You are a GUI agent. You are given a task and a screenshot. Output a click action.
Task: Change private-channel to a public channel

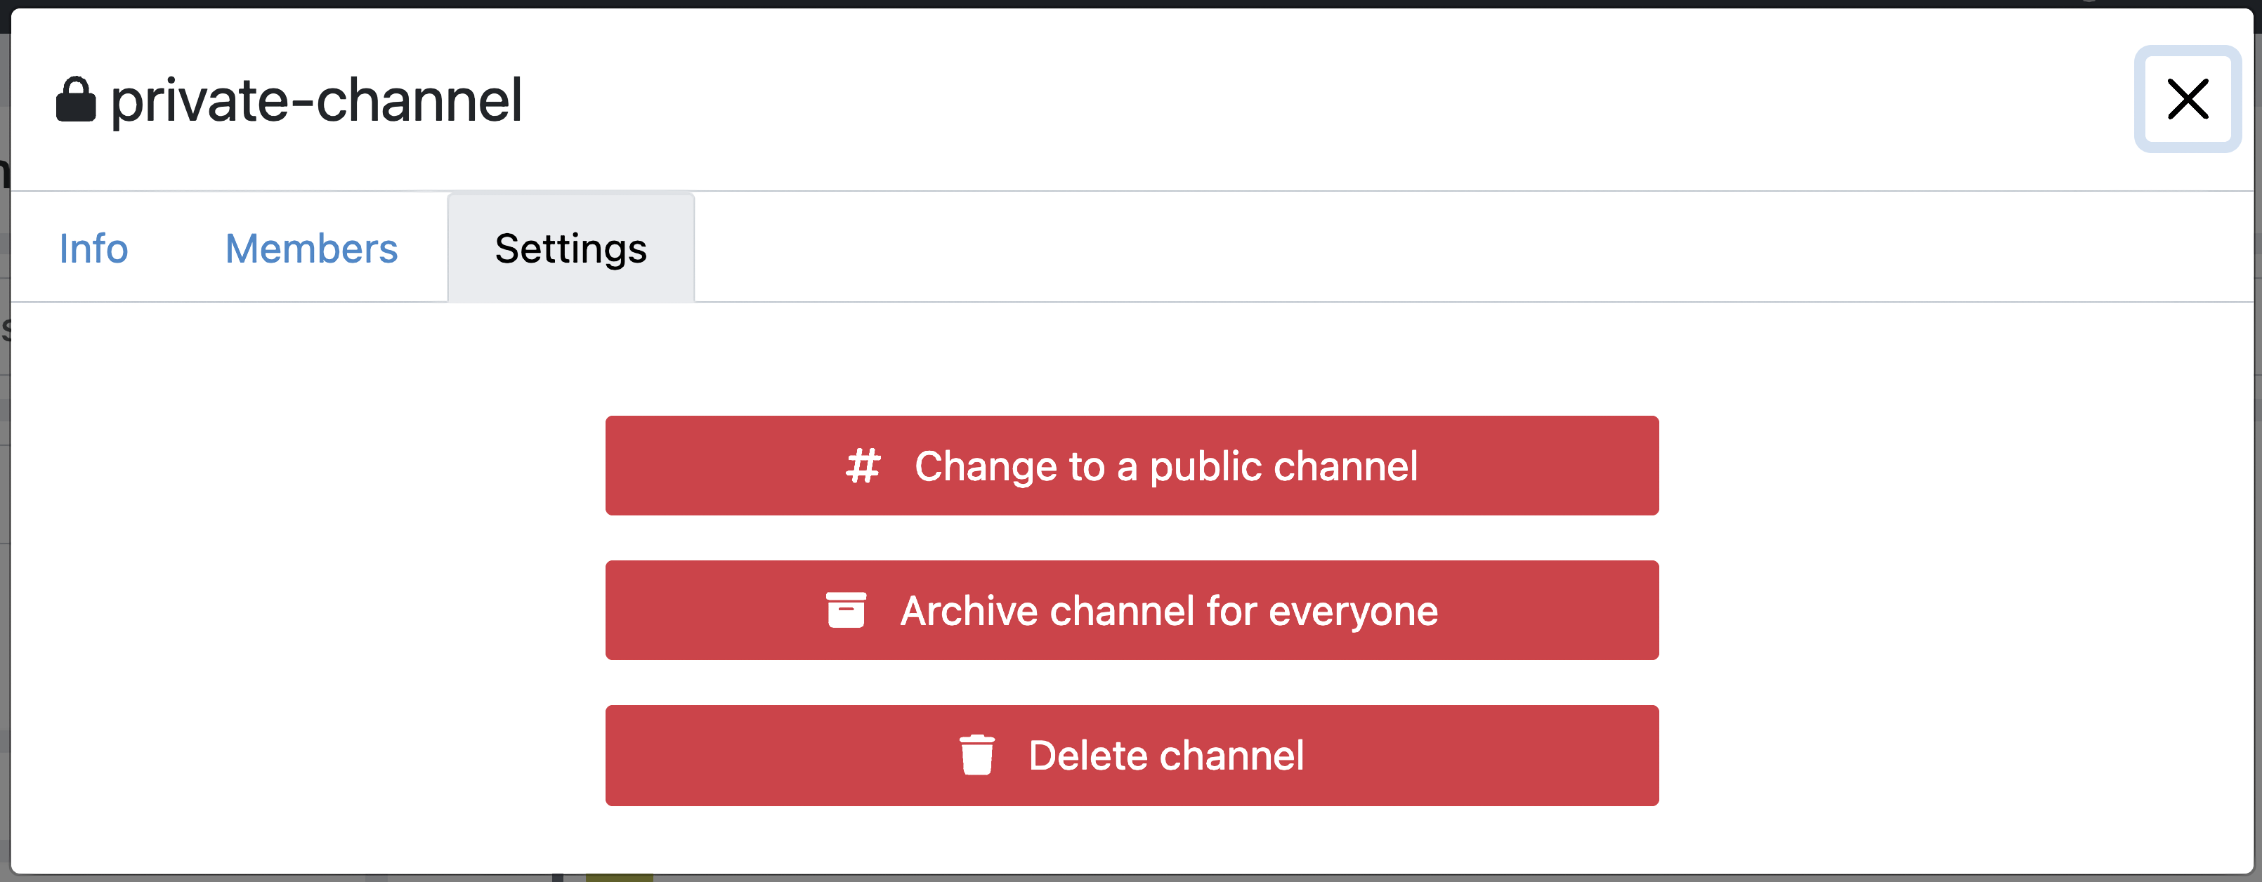(x=1131, y=466)
